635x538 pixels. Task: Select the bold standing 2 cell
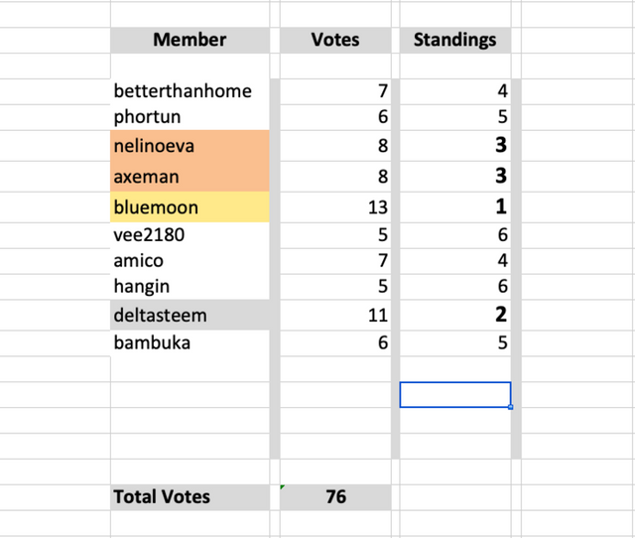455,315
